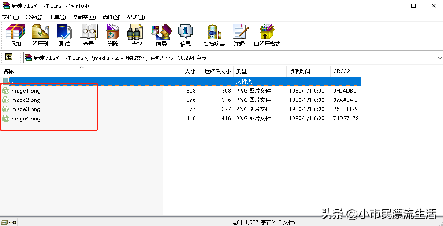Click the type cell of image1.png
The height and width of the screenshot is (226, 443).
253,91
